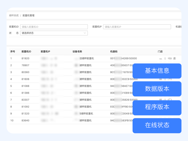Viewport: 188px width, 141px height.
Task: Click the 前置机IP table column header
Action: click(45, 52)
